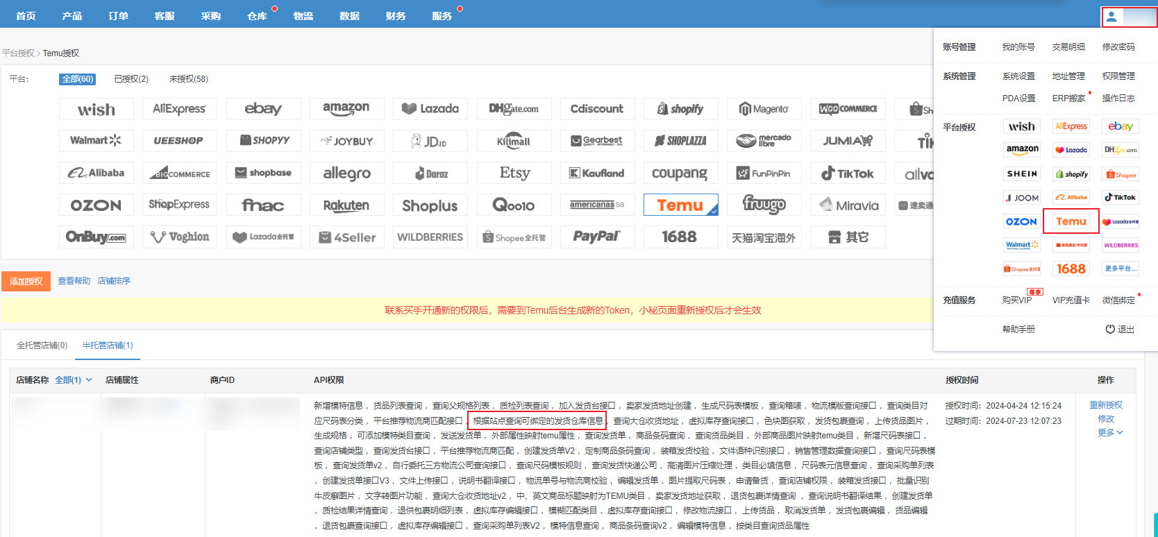This screenshot has height=537, width=1158.
Task: Open the 查看帮助 link
Action: (x=74, y=281)
